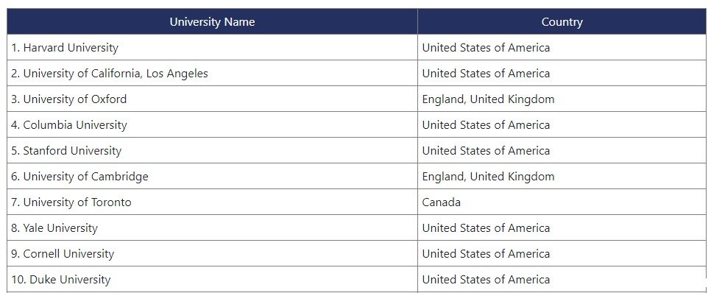Viewport: 711px width, 293px height.
Task: Select Duke's United States of America cell
Action: click(x=562, y=280)
